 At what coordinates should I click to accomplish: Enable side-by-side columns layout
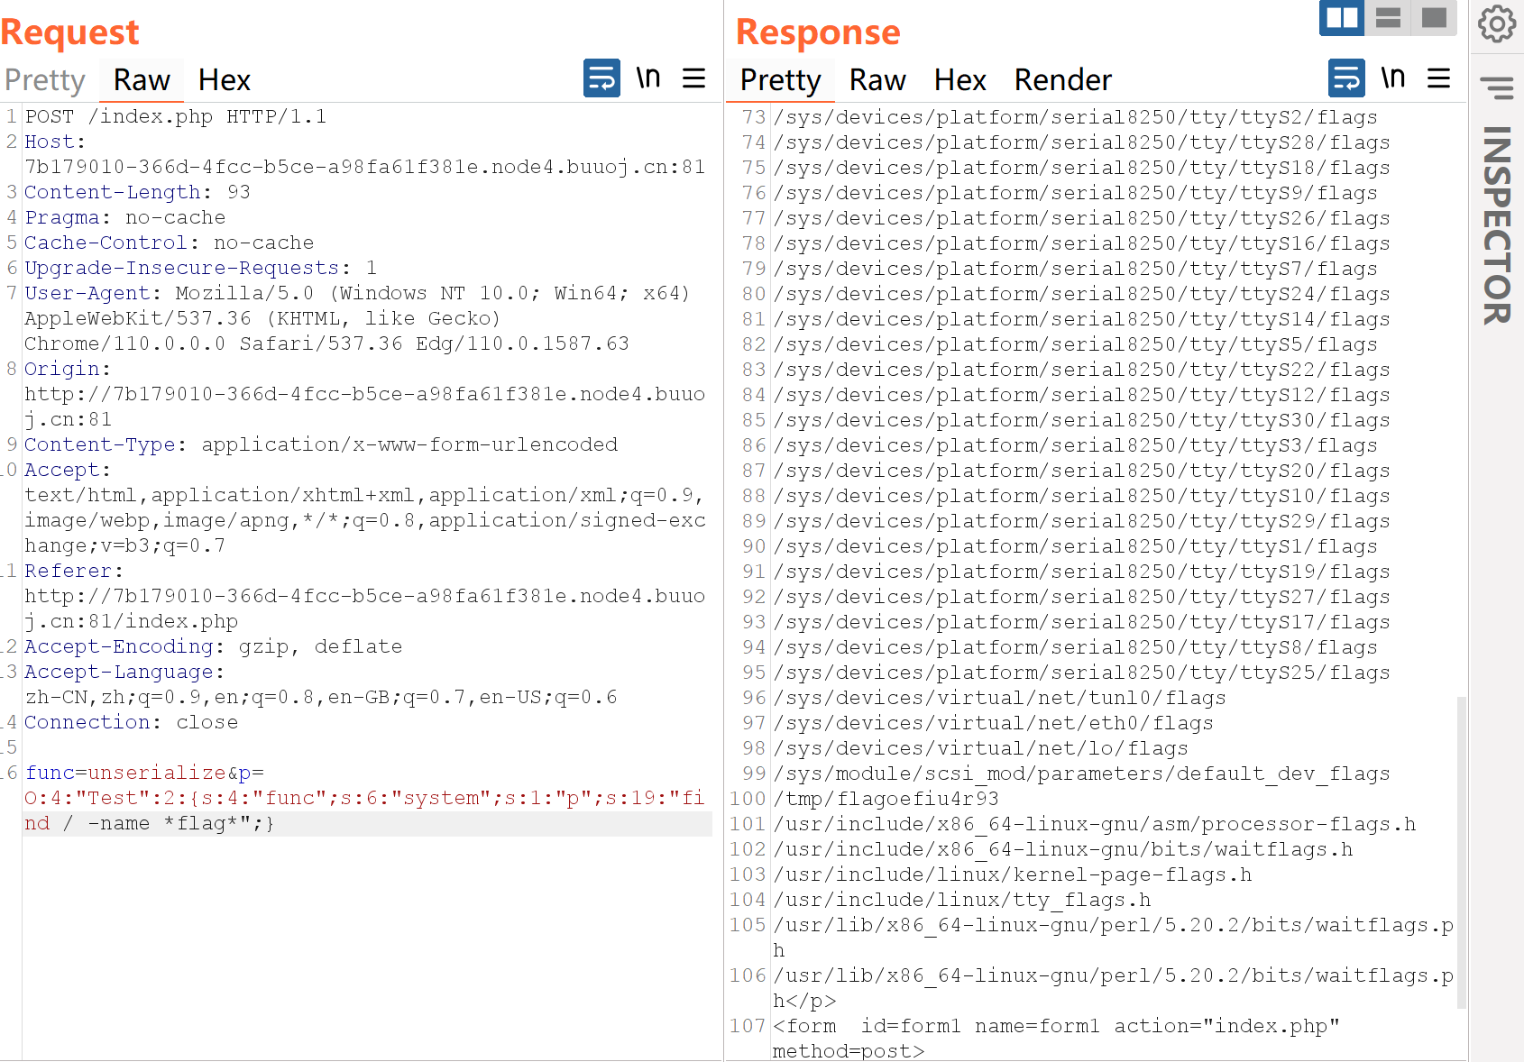point(1342,18)
